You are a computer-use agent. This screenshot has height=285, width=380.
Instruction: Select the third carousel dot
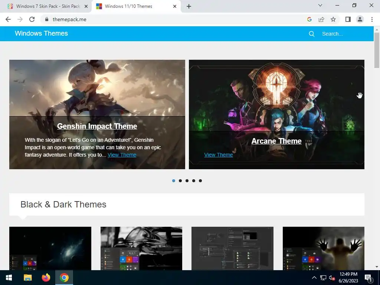[x=187, y=181]
